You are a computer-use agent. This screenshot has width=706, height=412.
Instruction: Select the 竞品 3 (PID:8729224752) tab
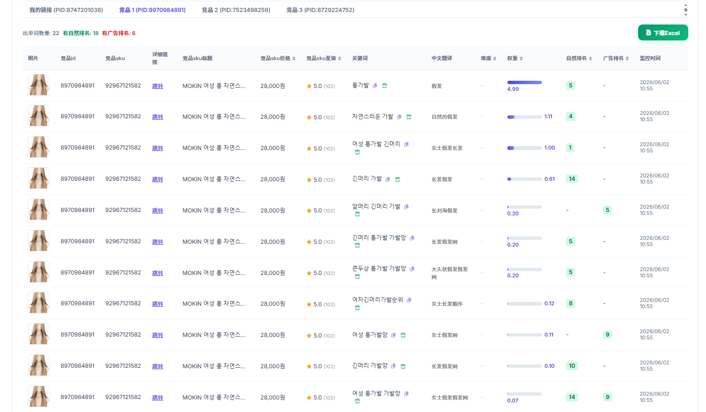click(320, 10)
